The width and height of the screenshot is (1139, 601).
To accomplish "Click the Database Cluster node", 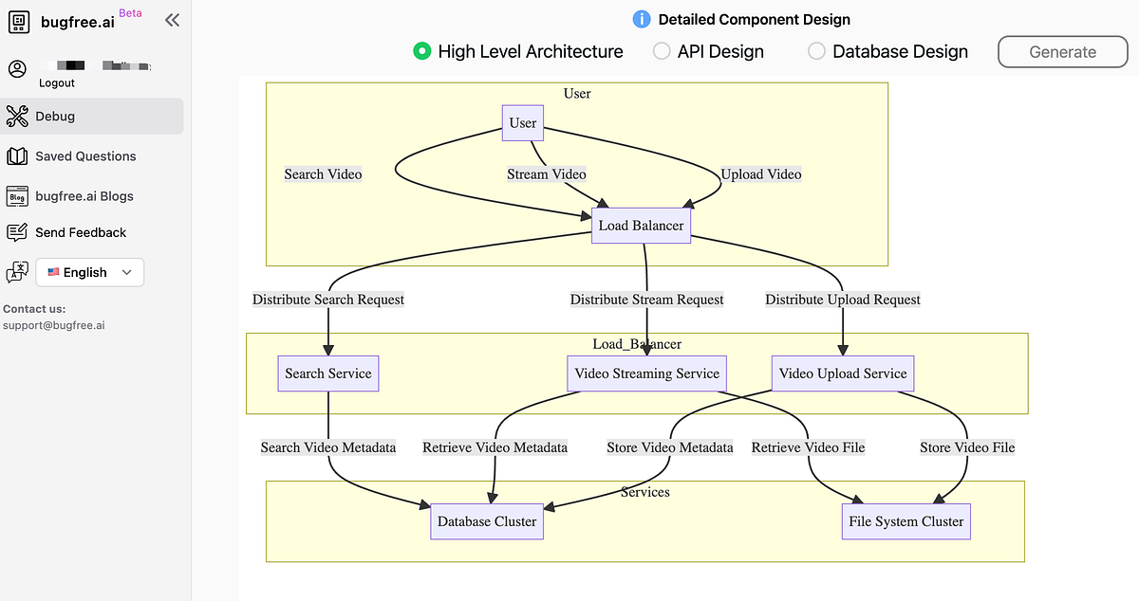I will (x=487, y=520).
